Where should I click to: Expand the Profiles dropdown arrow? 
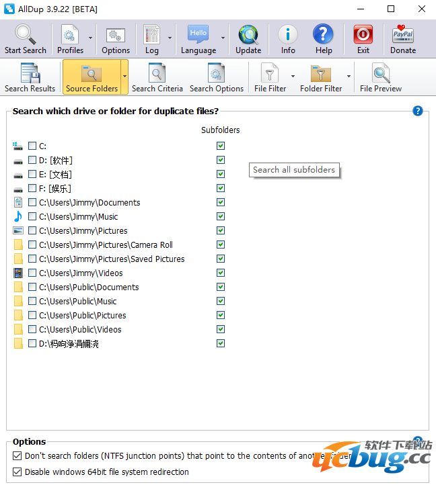(x=91, y=39)
